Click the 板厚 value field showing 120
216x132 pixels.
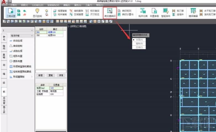coord(56,88)
